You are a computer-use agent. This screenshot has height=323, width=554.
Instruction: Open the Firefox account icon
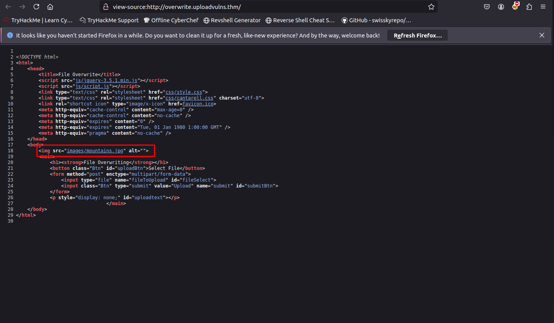(x=501, y=7)
